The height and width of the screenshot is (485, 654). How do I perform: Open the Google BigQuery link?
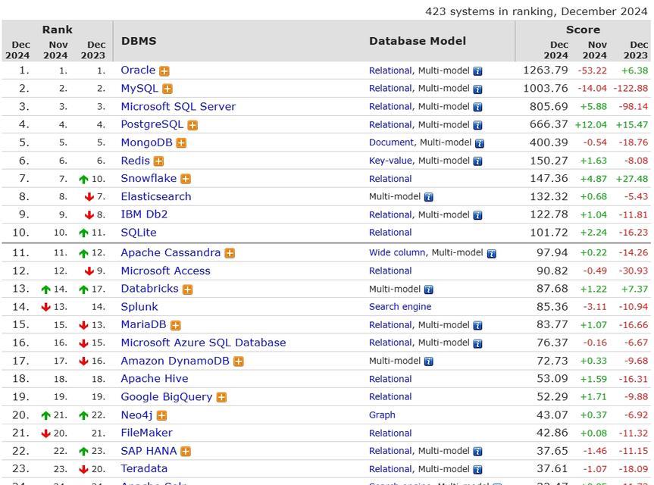tap(167, 397)
